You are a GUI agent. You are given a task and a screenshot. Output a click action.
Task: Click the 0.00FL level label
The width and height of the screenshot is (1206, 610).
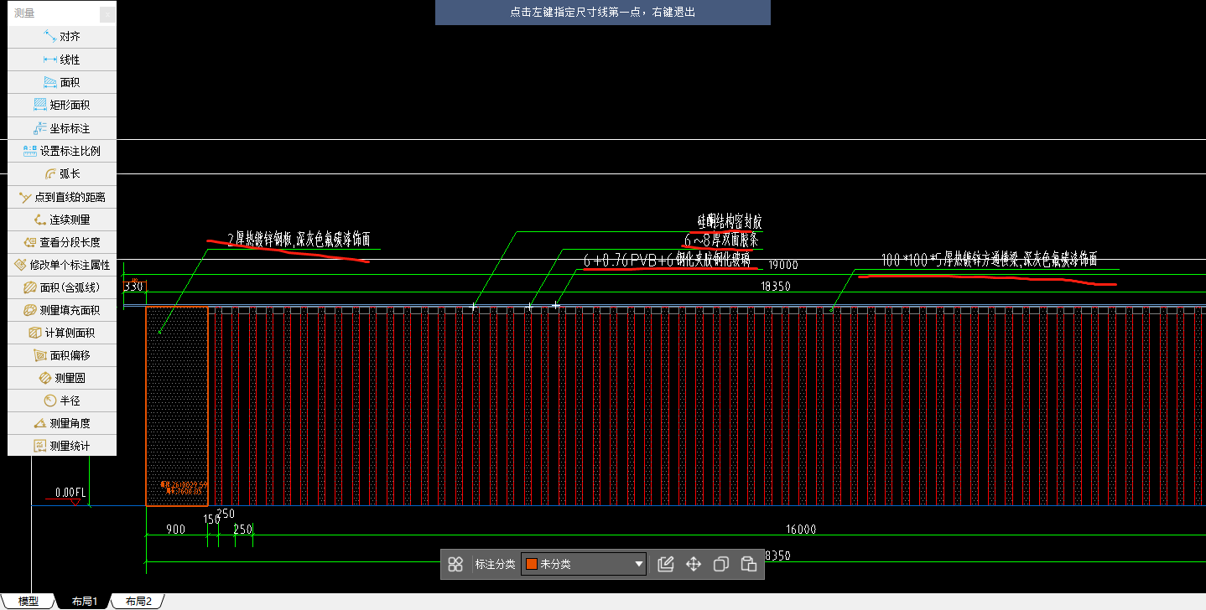click(70, 492)
